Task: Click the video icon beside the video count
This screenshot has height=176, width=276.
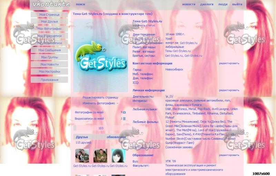Action: click(x=124, y=119)
